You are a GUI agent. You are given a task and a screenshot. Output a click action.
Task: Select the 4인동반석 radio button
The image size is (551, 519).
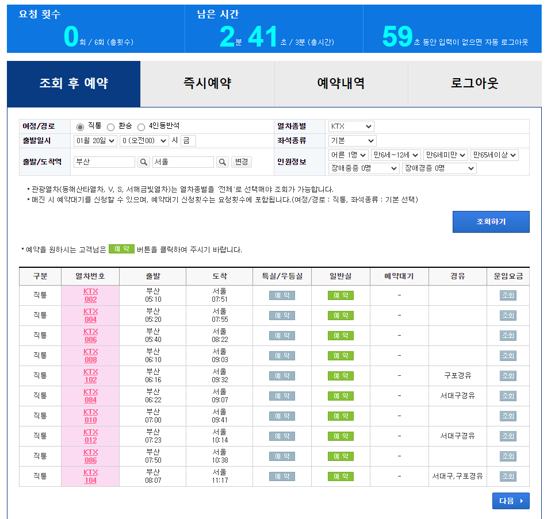coord(141,127)
